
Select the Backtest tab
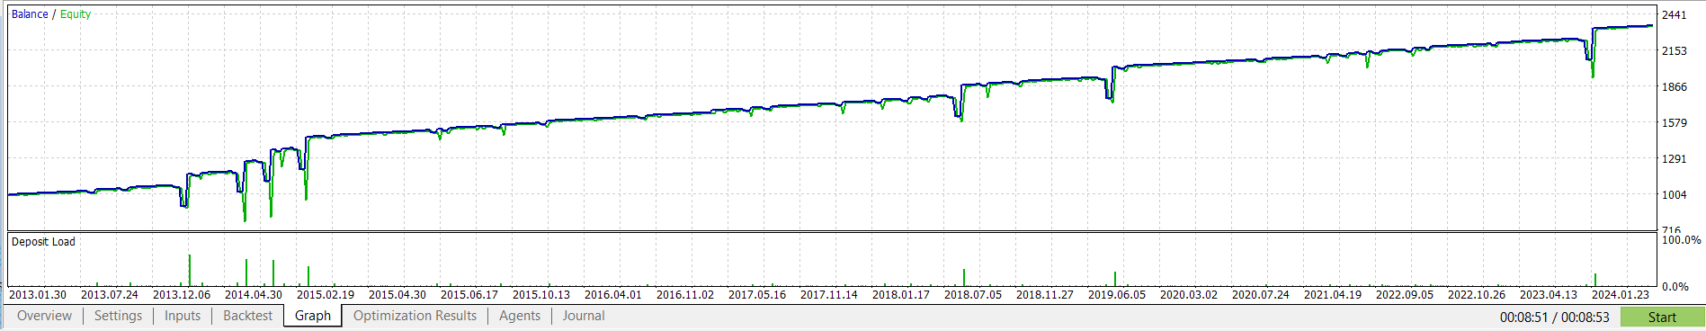tap(247, 316)
